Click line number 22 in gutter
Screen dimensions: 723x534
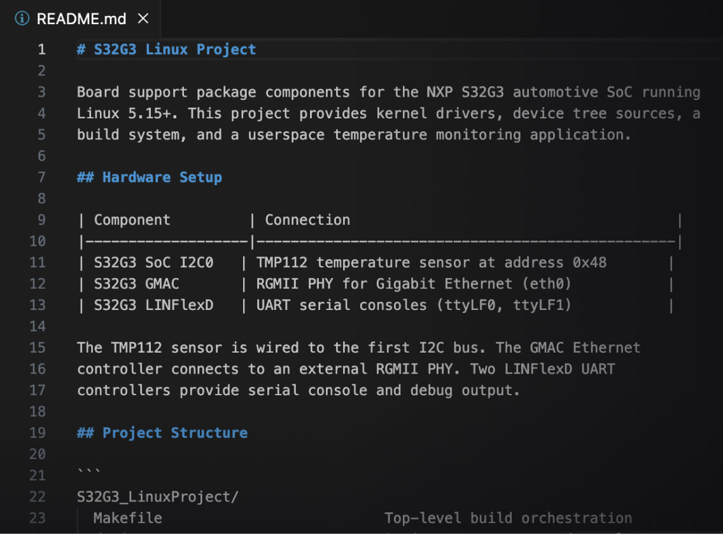[38, 496]
